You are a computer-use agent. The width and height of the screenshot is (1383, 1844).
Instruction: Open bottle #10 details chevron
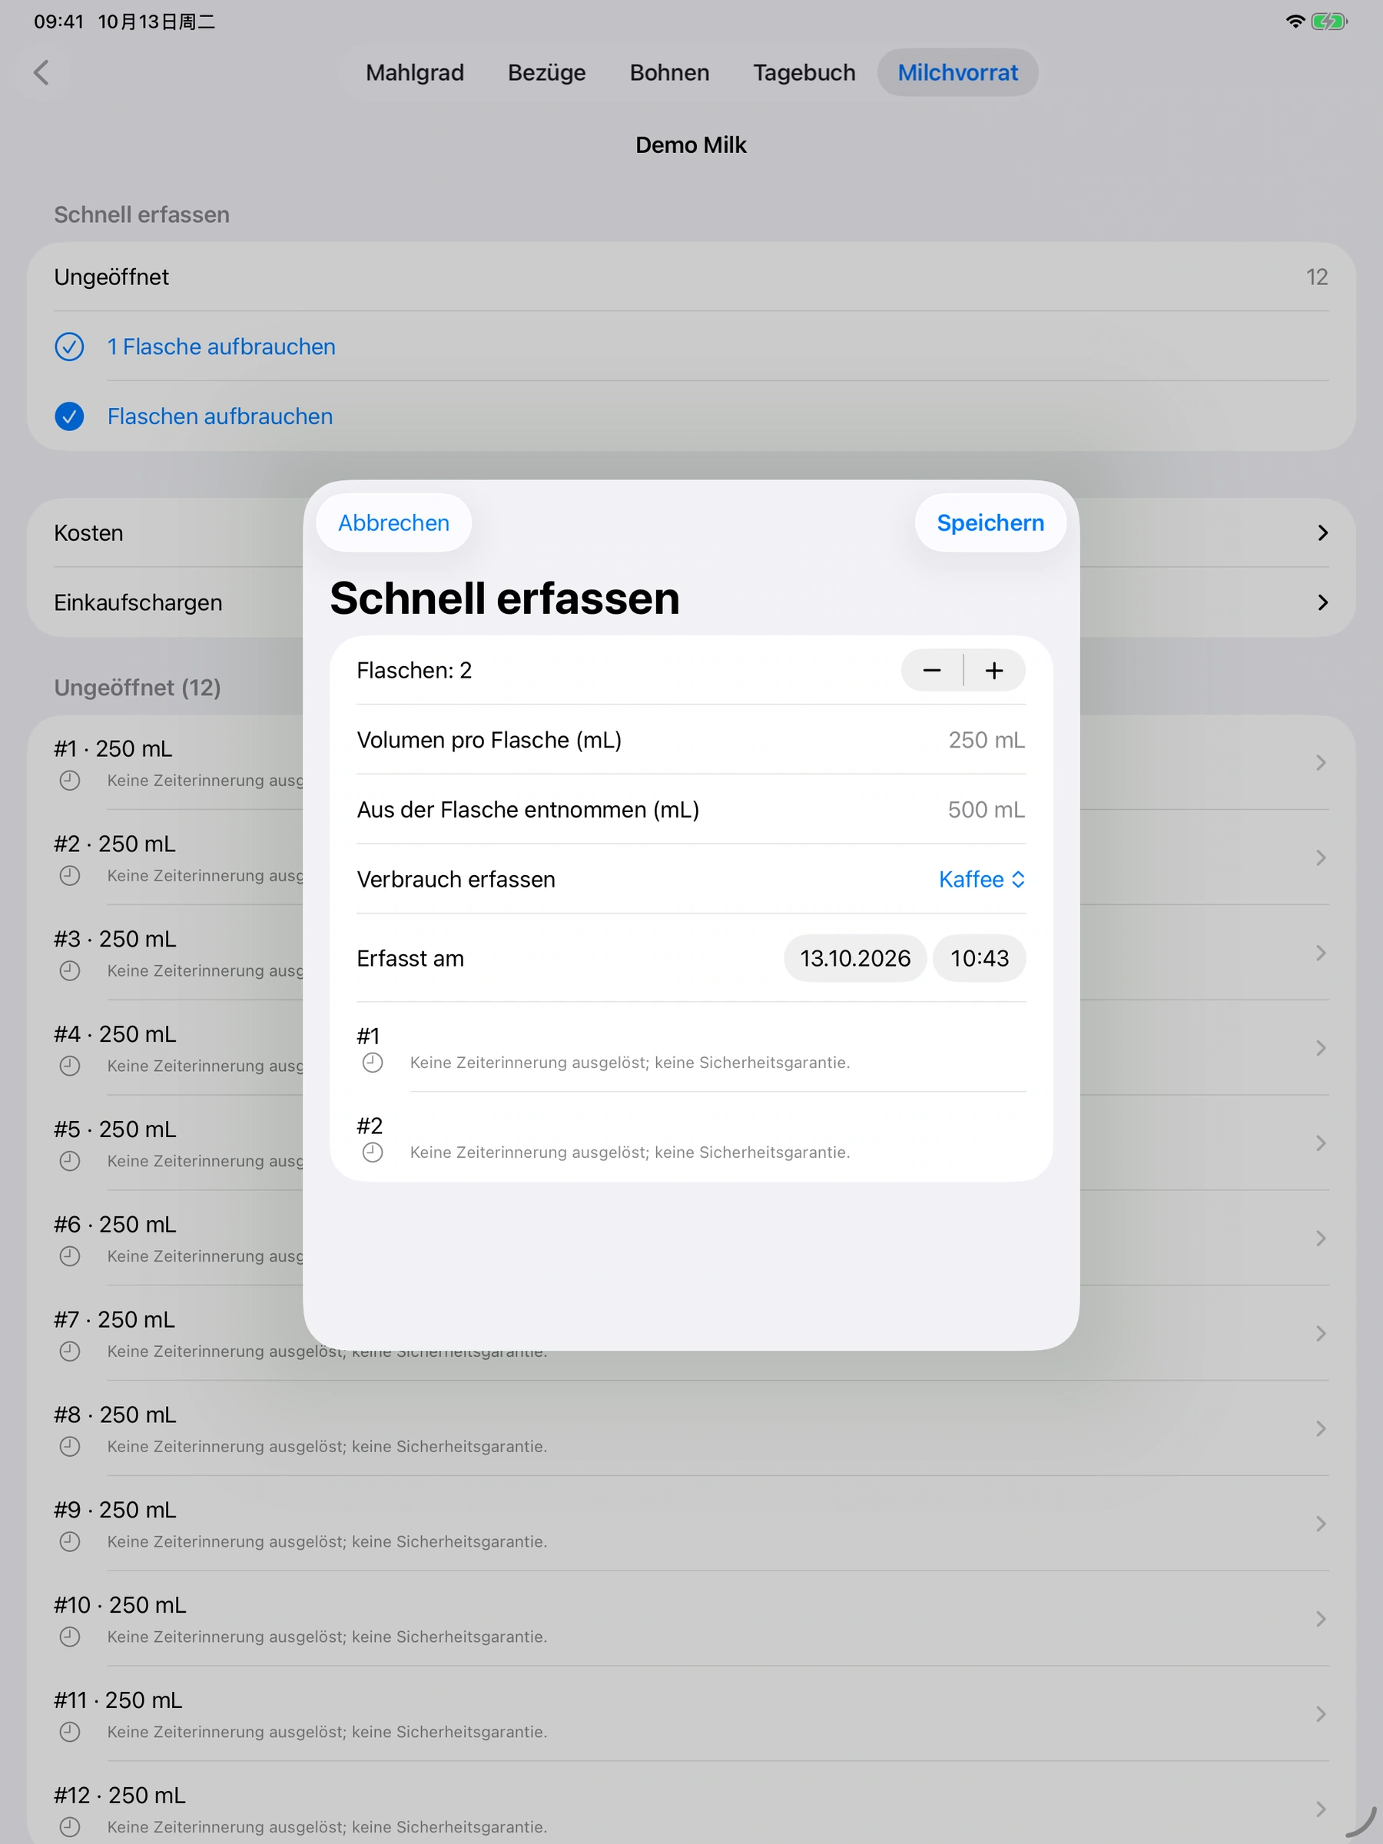click(x=1321, y=1619)
